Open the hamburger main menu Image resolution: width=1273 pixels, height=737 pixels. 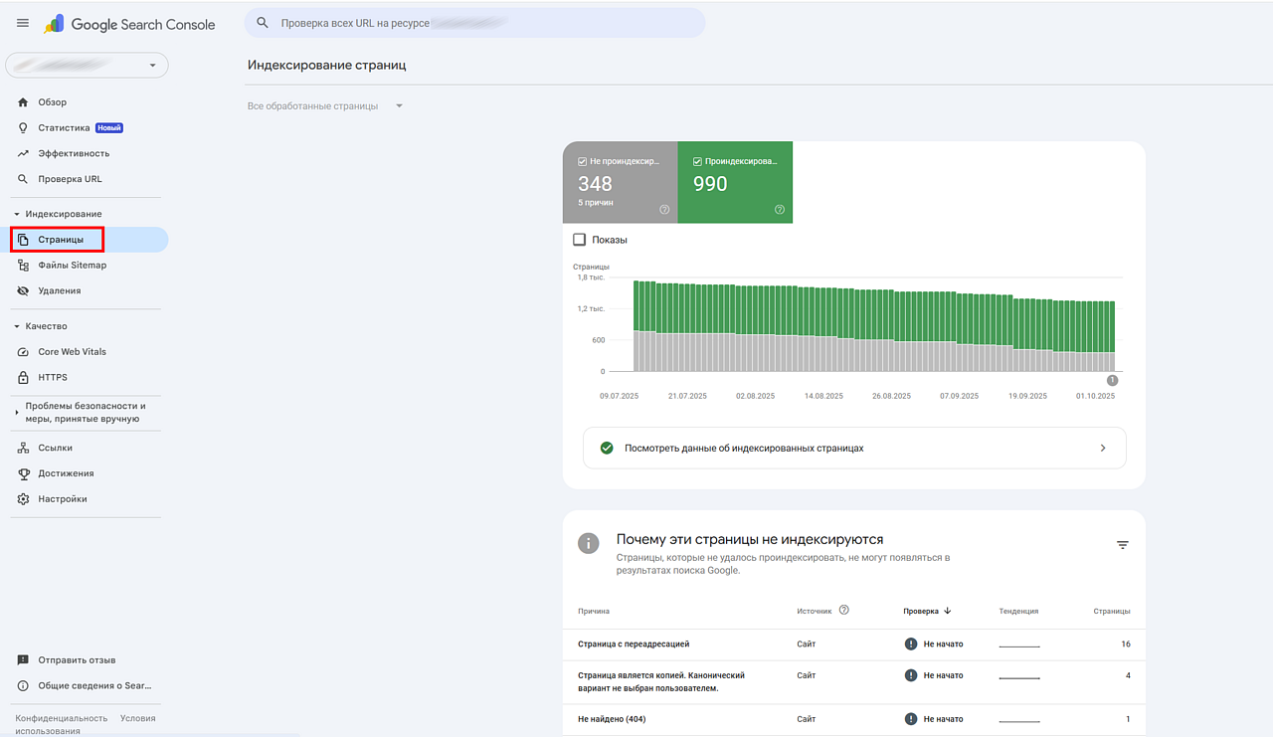click(23, 23)
